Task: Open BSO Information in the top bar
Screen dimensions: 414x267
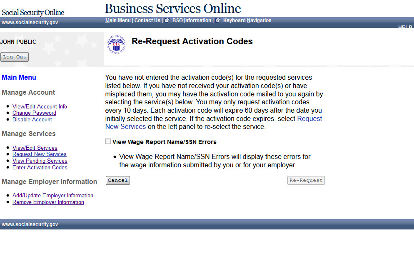Action: coord(192,20)
